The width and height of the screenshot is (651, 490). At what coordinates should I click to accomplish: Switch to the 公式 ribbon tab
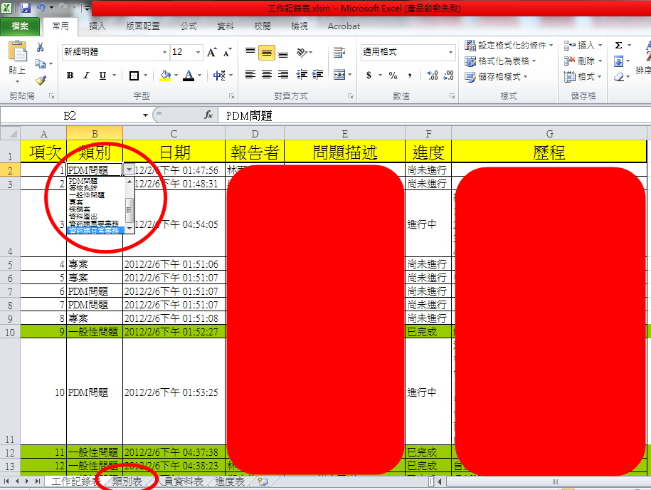tap(188, 26)
